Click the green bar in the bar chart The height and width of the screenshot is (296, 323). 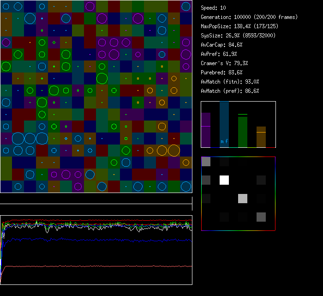[x=243, y=132]
